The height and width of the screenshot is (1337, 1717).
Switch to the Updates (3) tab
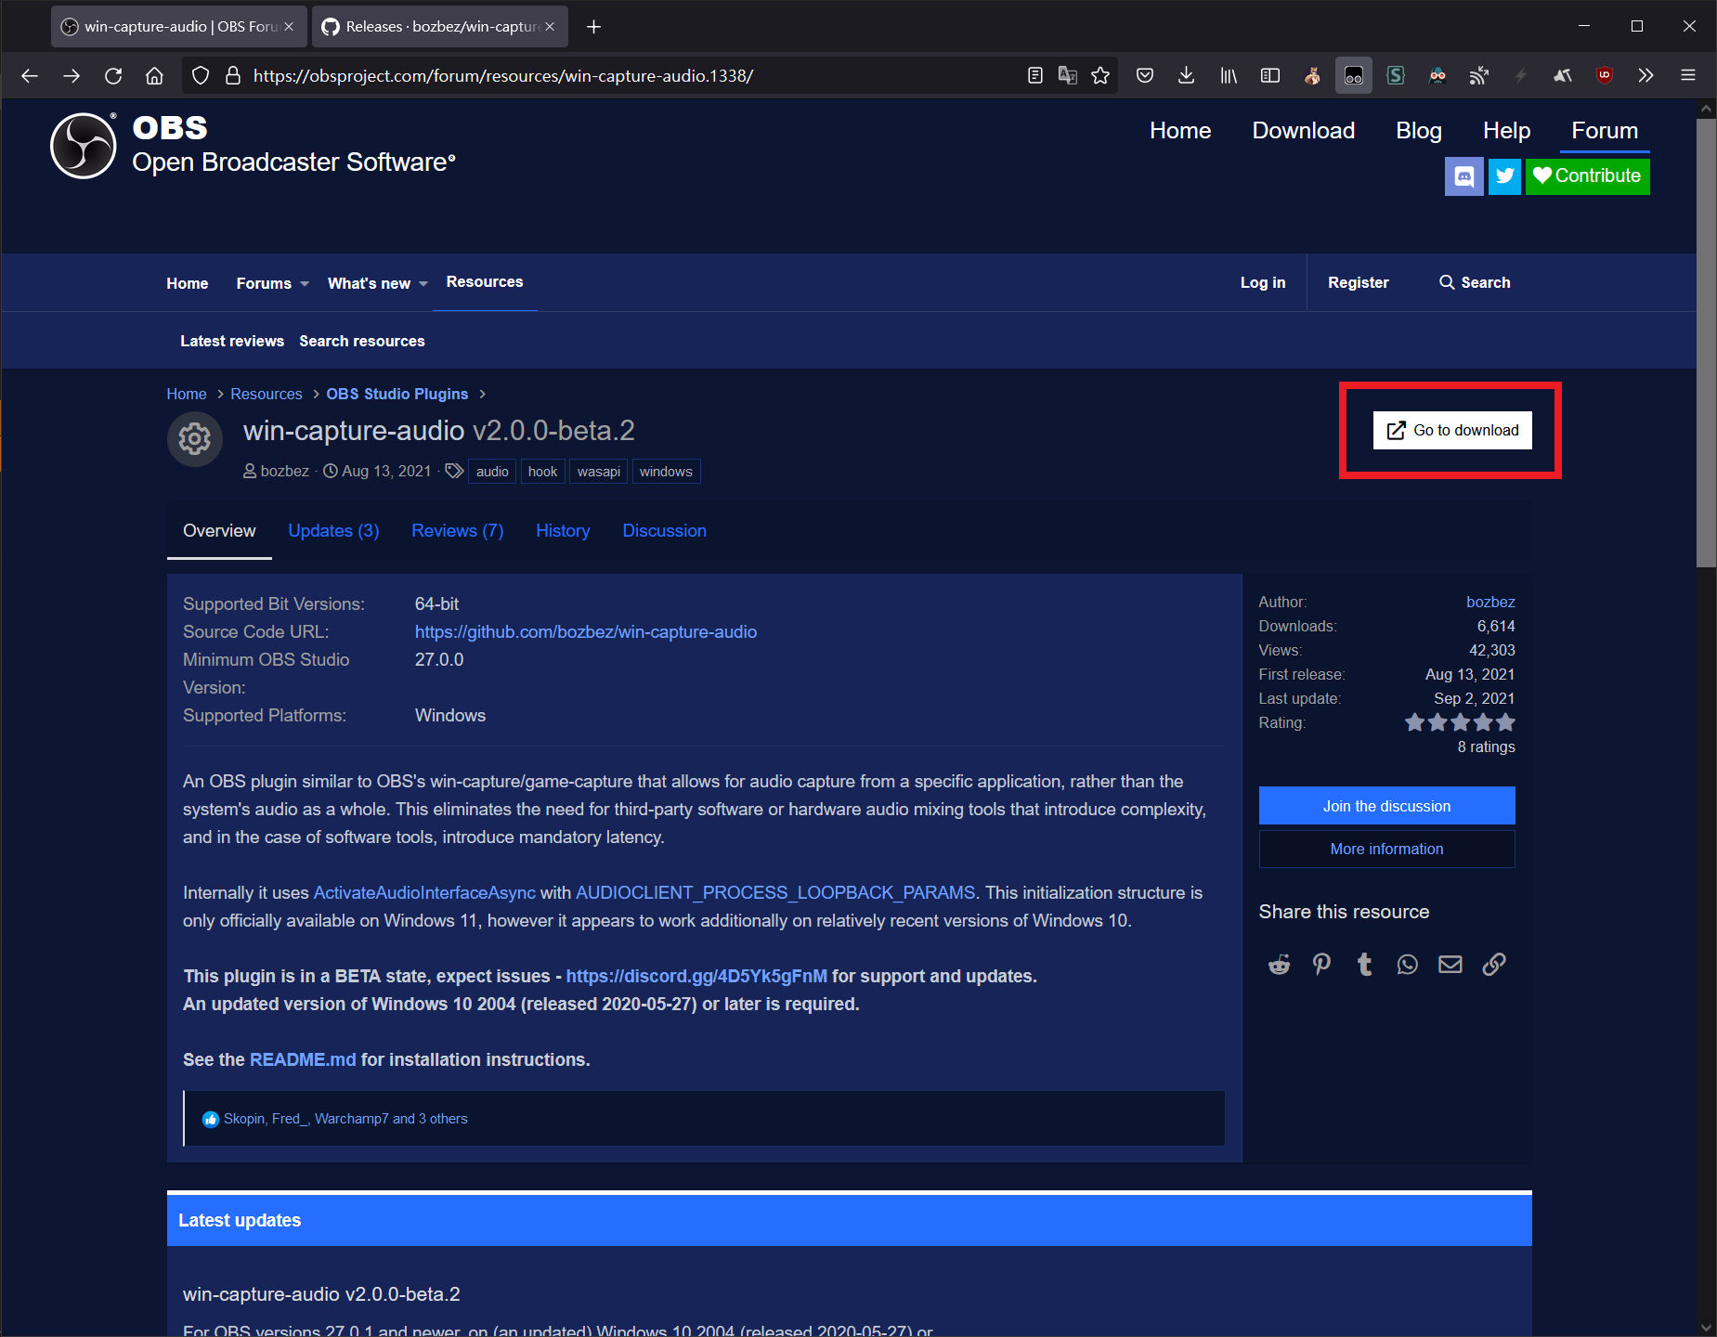pos(333,531)
